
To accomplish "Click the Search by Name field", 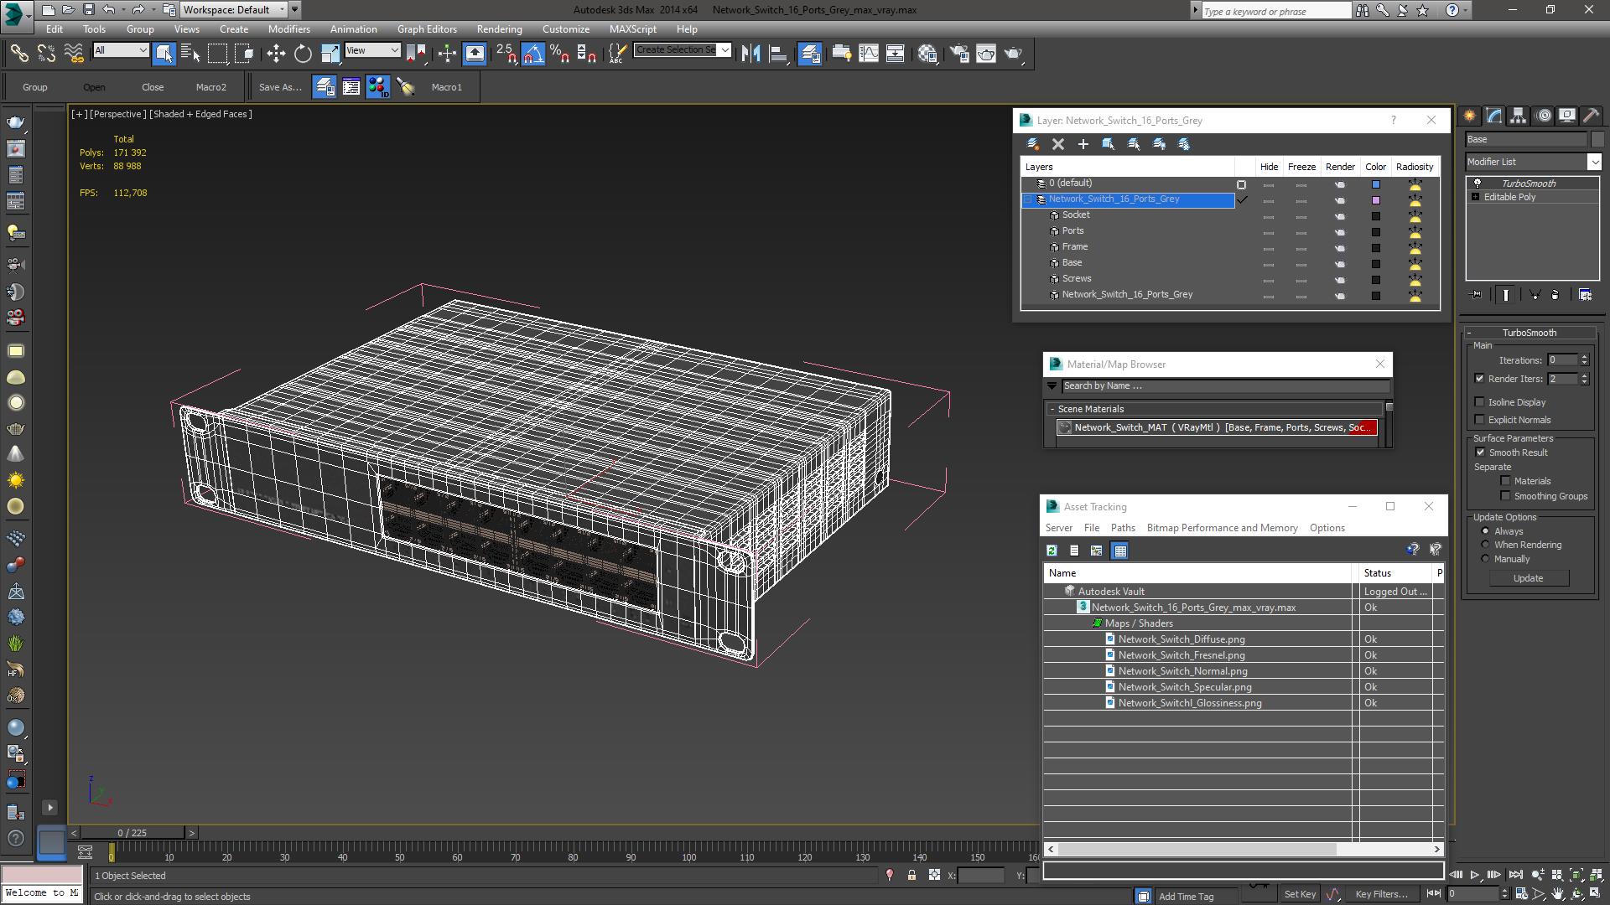I will [x=1225, y=386].
